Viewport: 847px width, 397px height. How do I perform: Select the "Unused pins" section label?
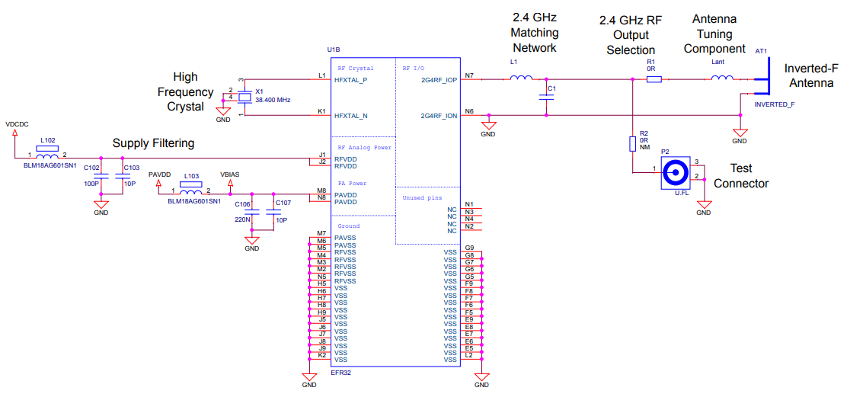(x=422, y=197)
